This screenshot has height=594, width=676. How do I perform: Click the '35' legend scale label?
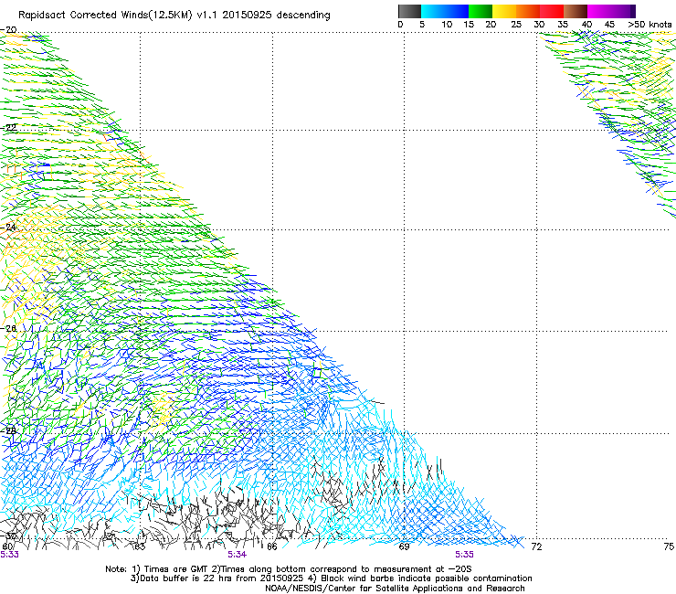click(x=563, y=25)
